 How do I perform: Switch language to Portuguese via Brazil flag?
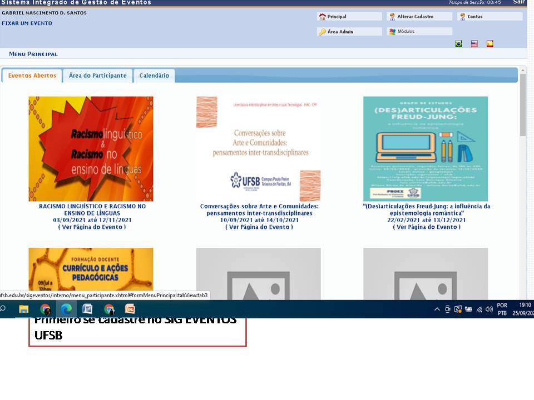[x=459, y=43]
